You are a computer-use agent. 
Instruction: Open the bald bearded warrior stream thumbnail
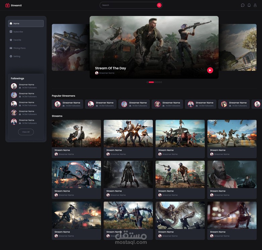[232, 174]
